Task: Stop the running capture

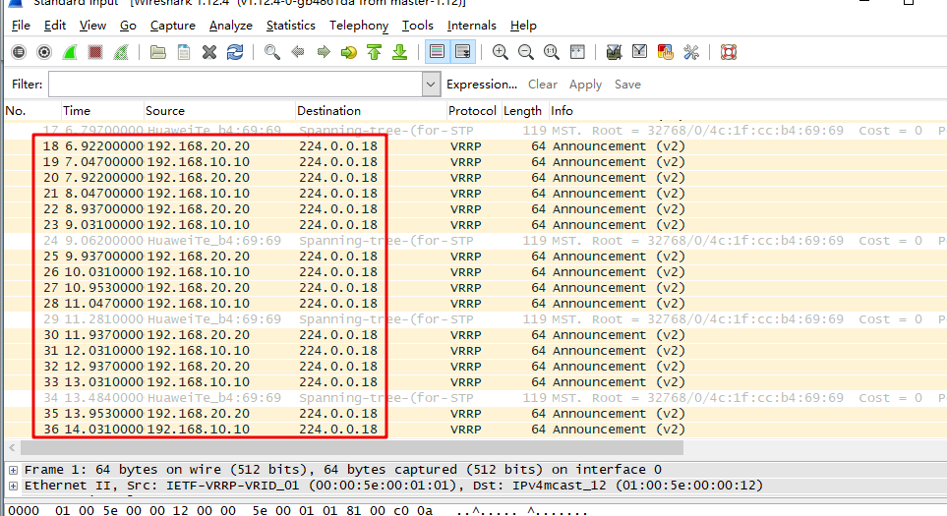Action: 94,52
